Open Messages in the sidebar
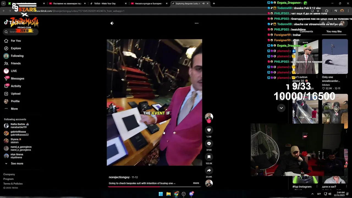The image size is (352, 198). (x=14, y=78)
